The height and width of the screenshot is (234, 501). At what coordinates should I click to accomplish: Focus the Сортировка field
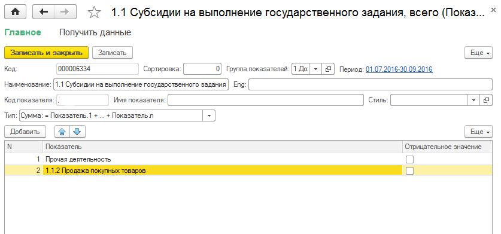coord(202,69)
